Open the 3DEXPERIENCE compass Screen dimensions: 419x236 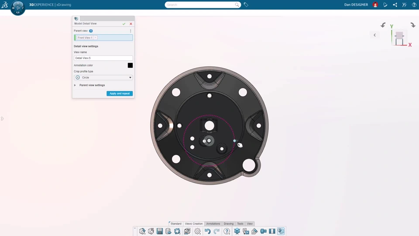coord(18,8)
